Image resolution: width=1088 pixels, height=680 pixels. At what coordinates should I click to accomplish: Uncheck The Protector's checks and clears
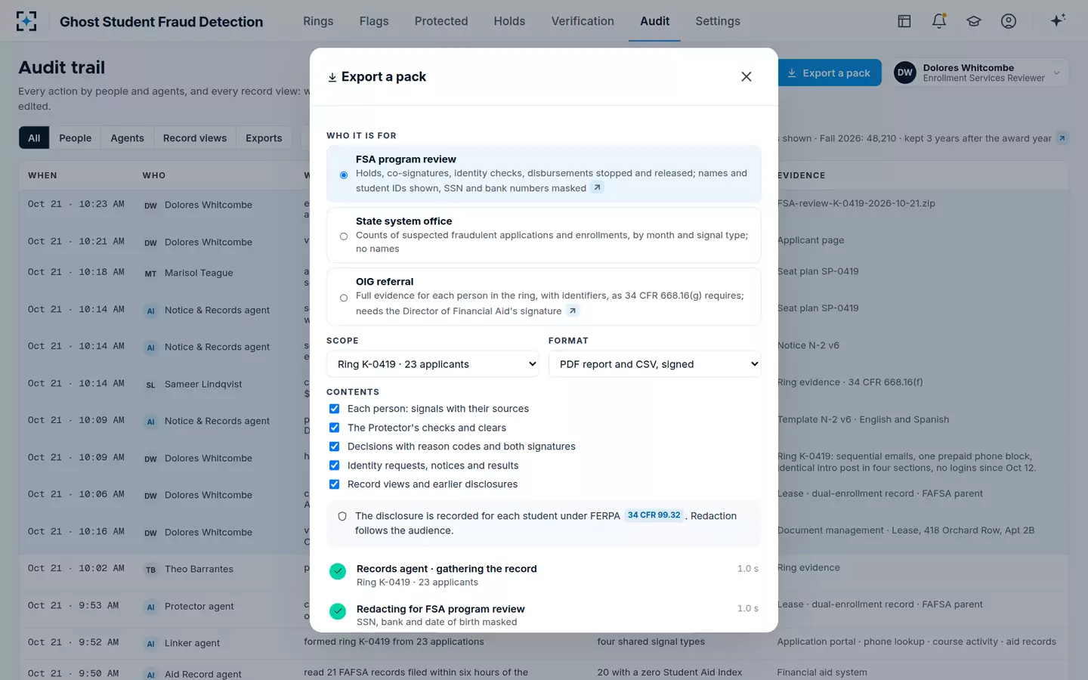(334, 428)
